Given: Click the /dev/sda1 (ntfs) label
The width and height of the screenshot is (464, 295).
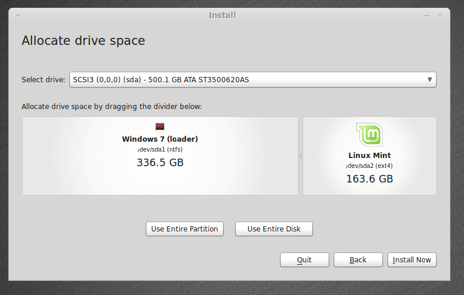Looking at the screenshot, I should pyautogui.click(x=160, y=150).
